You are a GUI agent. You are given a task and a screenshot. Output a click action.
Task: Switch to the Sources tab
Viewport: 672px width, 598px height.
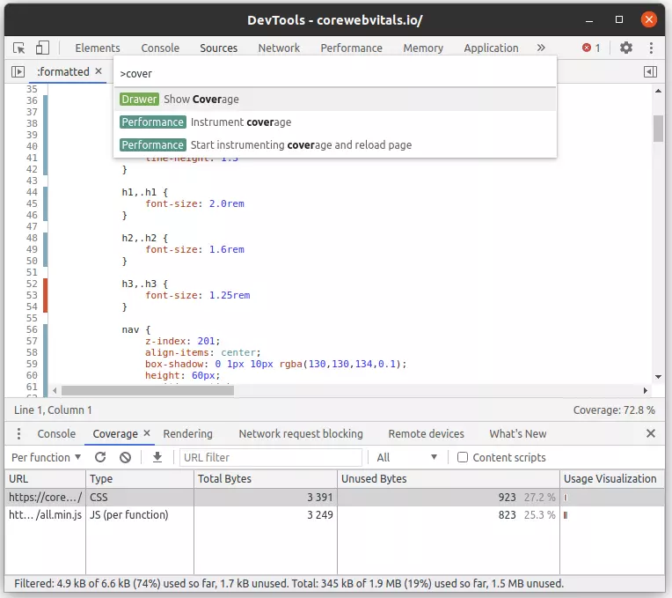pyautogui.click(x=218, y=48)
